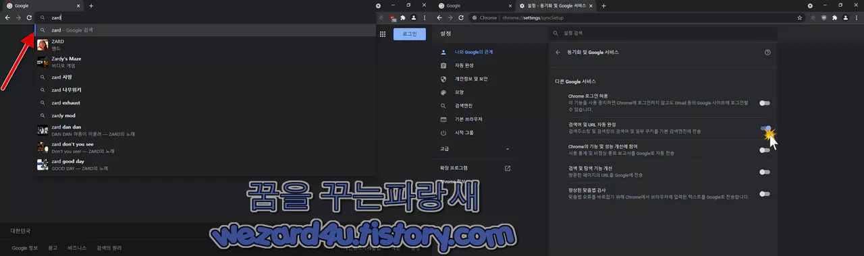Select ZARD 밴드 suggestion
This screenshot has height=256, width=864.
(205, 44)
